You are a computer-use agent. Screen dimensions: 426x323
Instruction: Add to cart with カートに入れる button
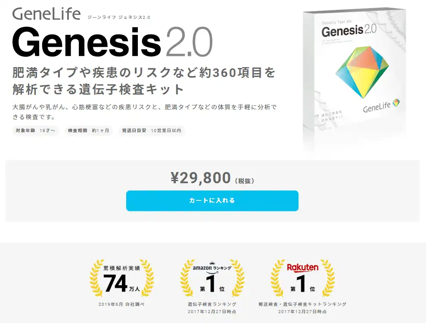pos(212,201)
